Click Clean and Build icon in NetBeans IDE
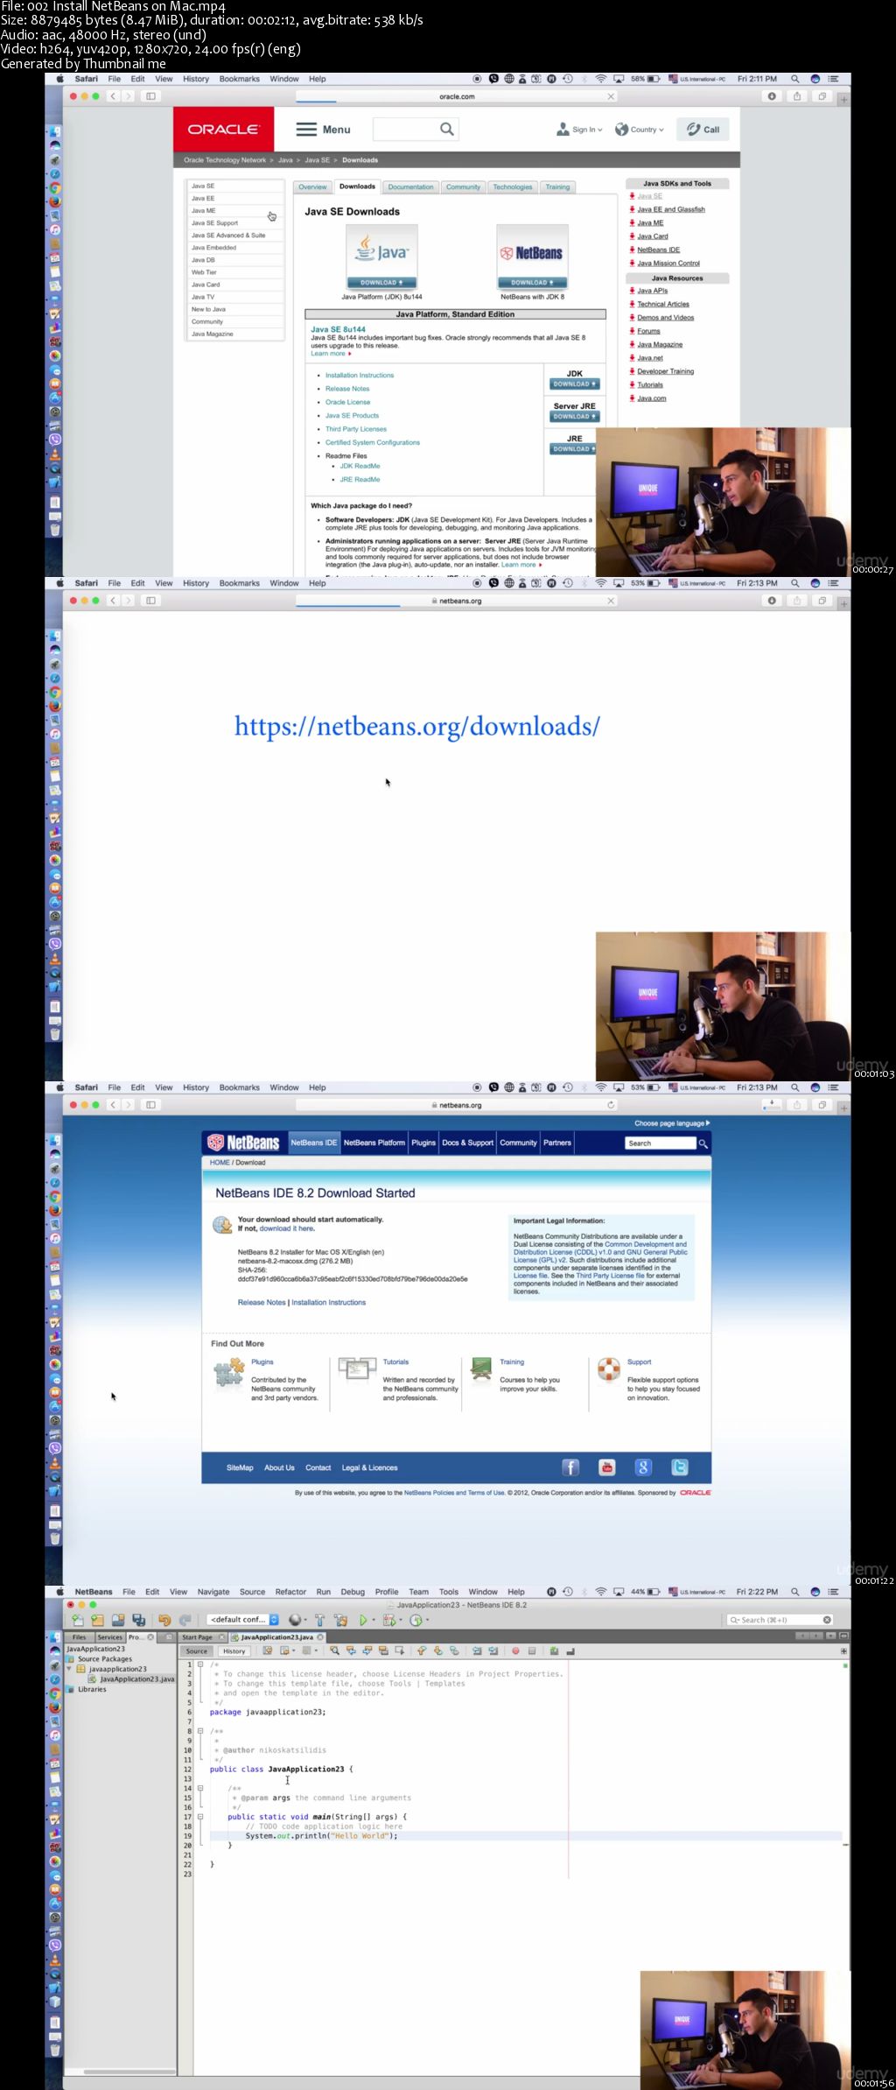Screen dimensions: 896x2090 pos(340,1620)
